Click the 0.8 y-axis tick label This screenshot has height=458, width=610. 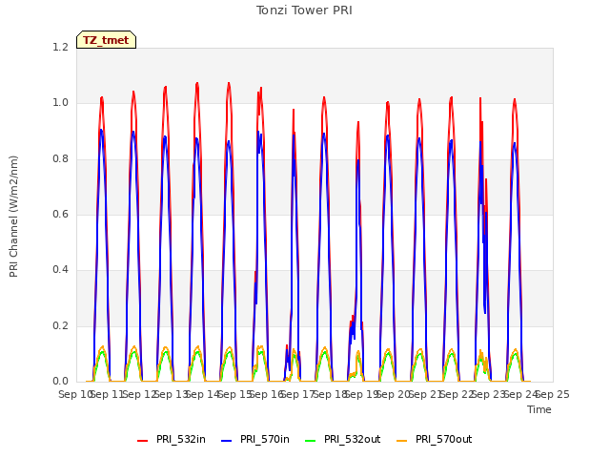click(x=60, y=159)
